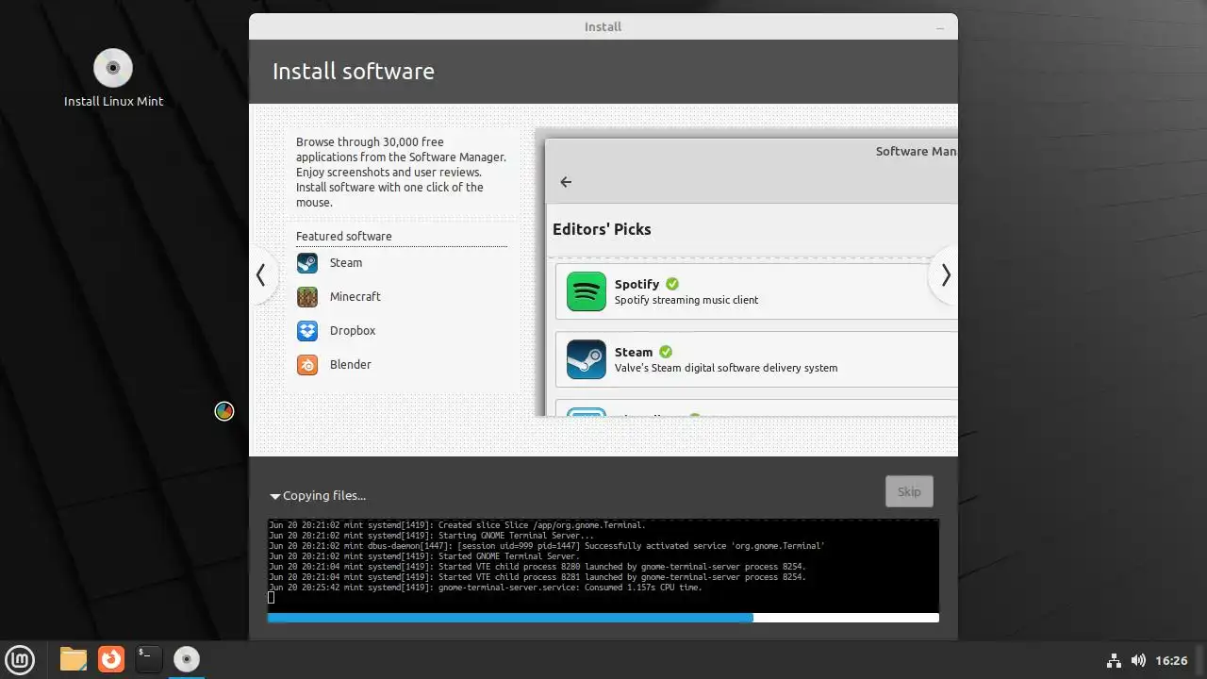Screen dimensions: 1207x679
Task: Click the Steam logo in Editors' Picks
Action: [587, 359]
